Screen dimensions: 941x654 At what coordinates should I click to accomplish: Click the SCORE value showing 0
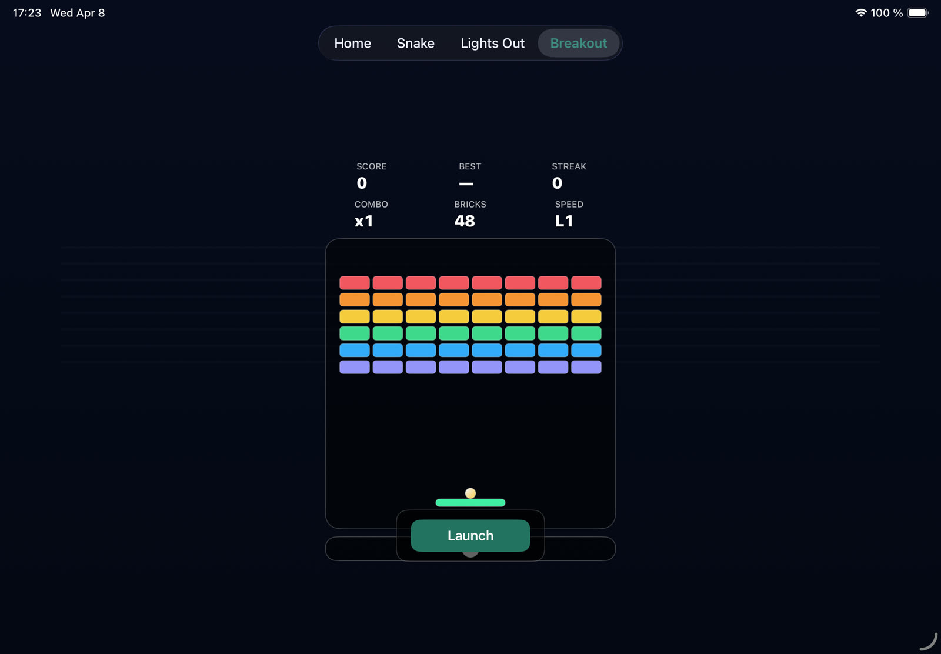coord(362,183)
